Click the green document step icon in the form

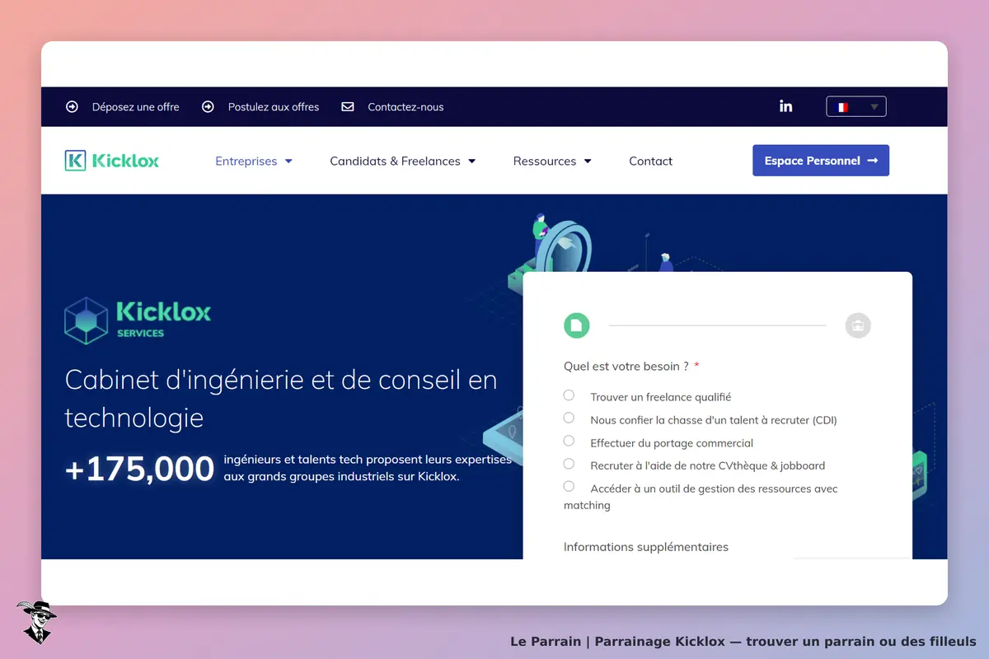[577, 325]
